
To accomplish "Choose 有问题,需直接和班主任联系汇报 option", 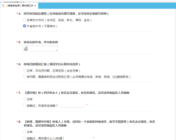I will (x=25, y=77).
